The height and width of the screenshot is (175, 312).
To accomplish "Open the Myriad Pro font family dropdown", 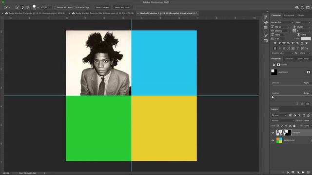I will [282, 22].
